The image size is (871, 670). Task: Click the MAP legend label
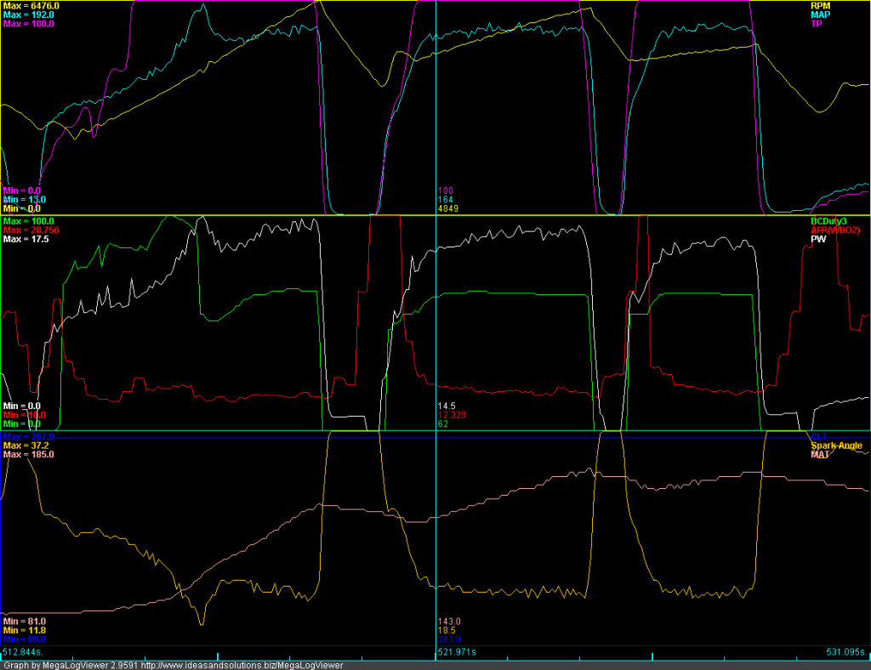(821, 15)
